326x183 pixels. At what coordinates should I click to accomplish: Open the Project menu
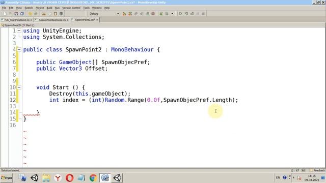[40, 8]
